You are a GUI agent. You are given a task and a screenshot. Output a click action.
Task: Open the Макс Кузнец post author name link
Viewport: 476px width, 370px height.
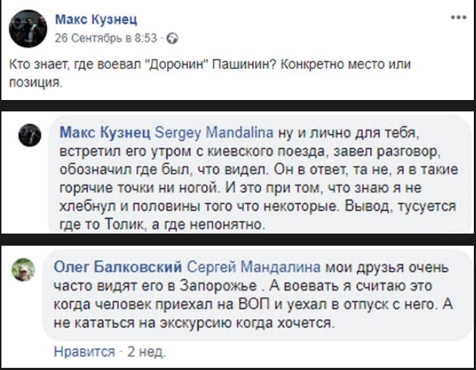(x=96, y=20)
